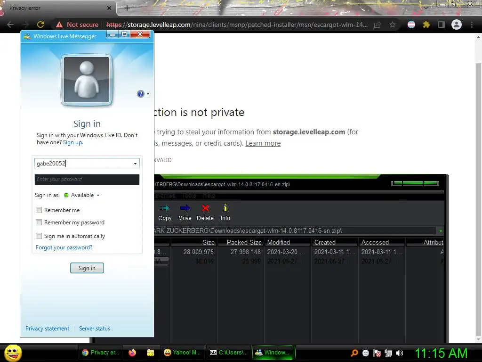Open the network tray icon
This screenshot has width=482, height=362.
388,353
